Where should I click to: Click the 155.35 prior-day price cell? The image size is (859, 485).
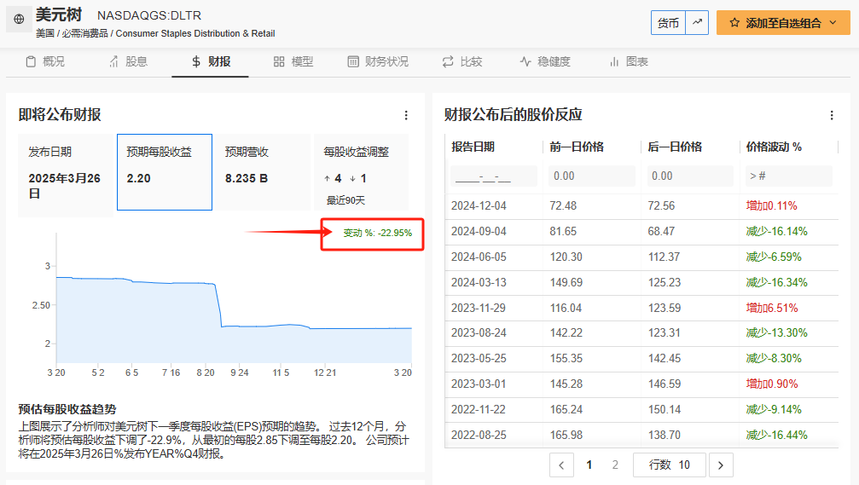(x=566, y=359)
